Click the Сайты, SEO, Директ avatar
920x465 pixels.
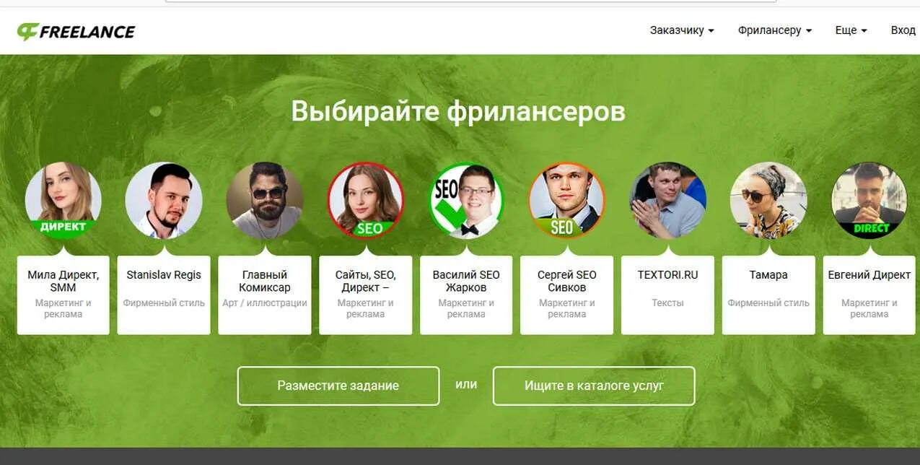[x=366, y=200]
